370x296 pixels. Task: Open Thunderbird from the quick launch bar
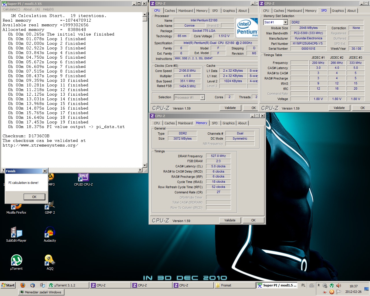(x=32, y=285)
